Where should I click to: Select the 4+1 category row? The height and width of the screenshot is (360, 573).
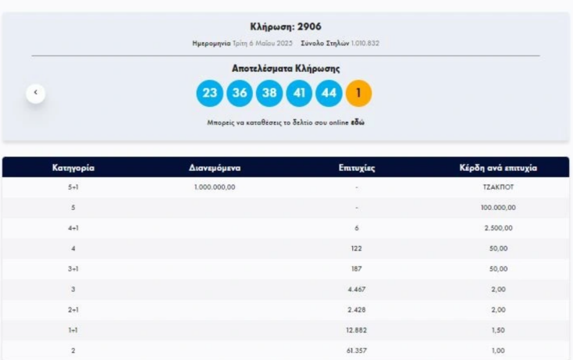[73, 228]
